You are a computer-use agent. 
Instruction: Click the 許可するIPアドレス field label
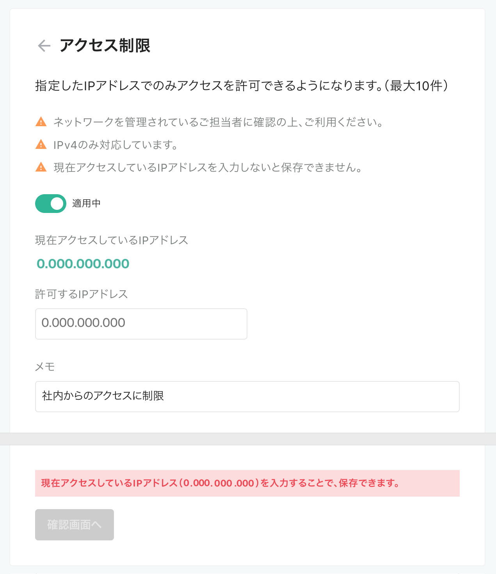click(x=82, y=294)
